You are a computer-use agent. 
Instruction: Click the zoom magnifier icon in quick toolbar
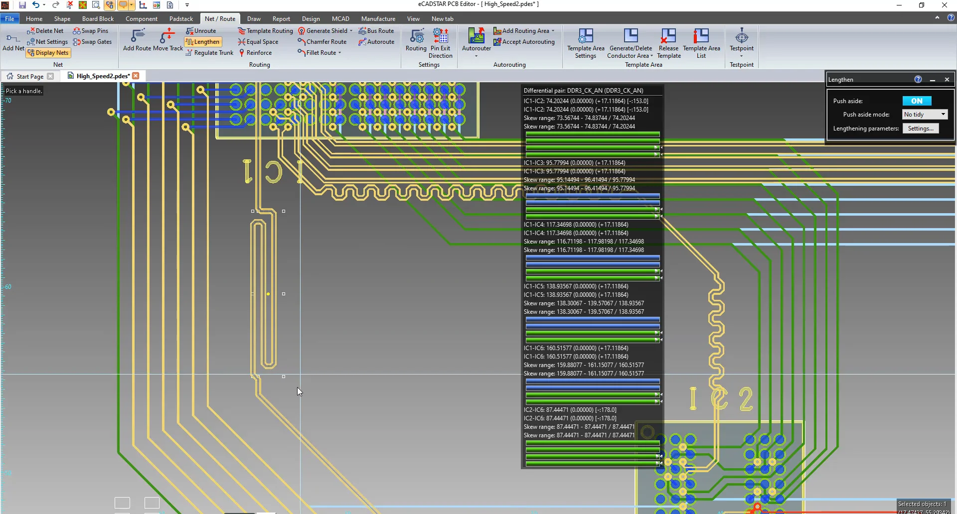tap(96, 5)
